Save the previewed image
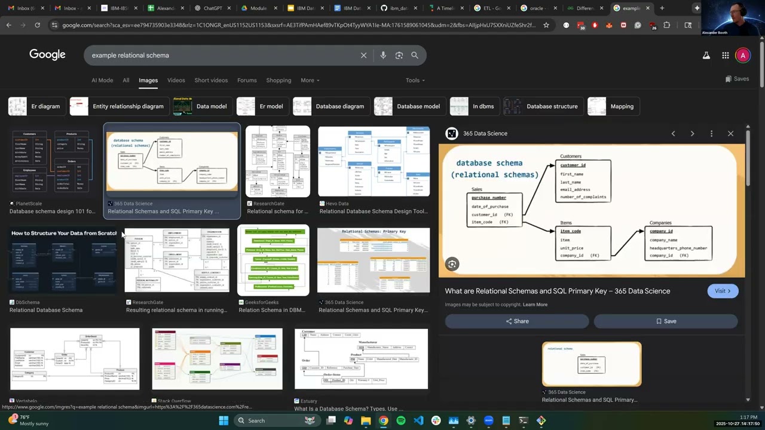This screenshot has height=430, width=765. click(x=666, y=321)
